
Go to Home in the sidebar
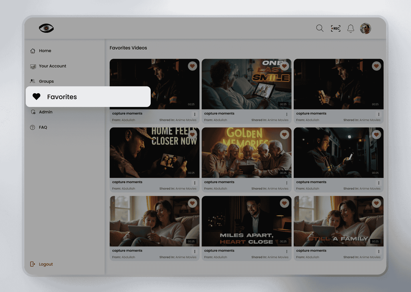click(x=45, y=51)
